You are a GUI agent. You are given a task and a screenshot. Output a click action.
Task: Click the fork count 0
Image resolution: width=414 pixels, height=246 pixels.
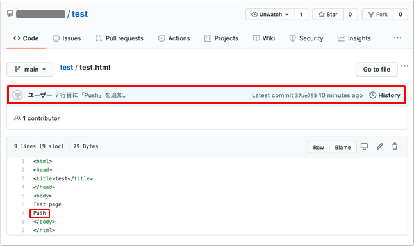[401, 15]
